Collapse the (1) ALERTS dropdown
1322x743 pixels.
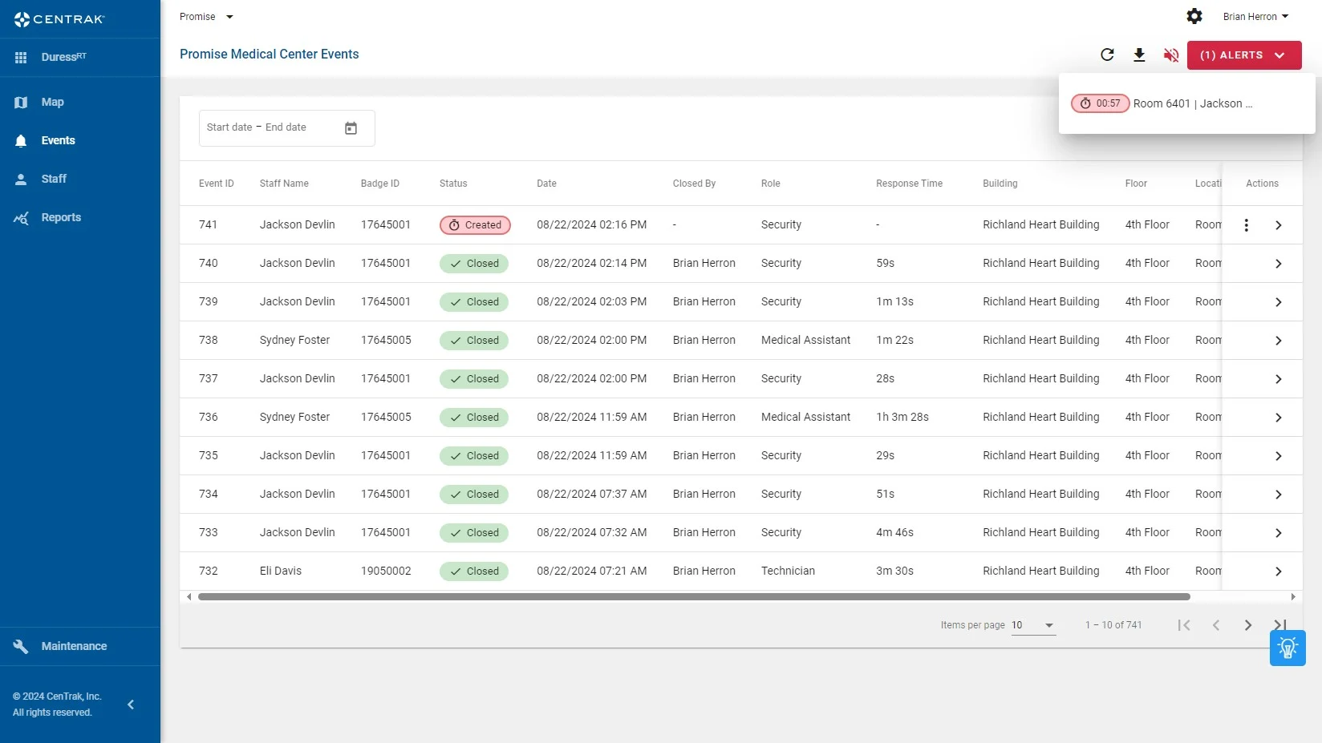[x=1244, y=55]
